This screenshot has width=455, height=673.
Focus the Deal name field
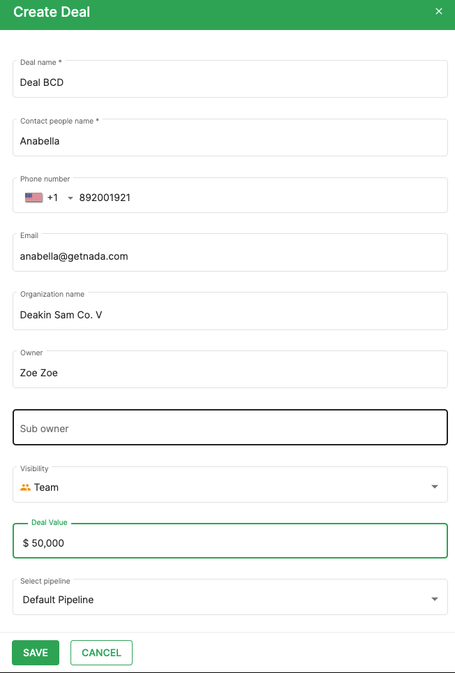click(x=230, y=79)
